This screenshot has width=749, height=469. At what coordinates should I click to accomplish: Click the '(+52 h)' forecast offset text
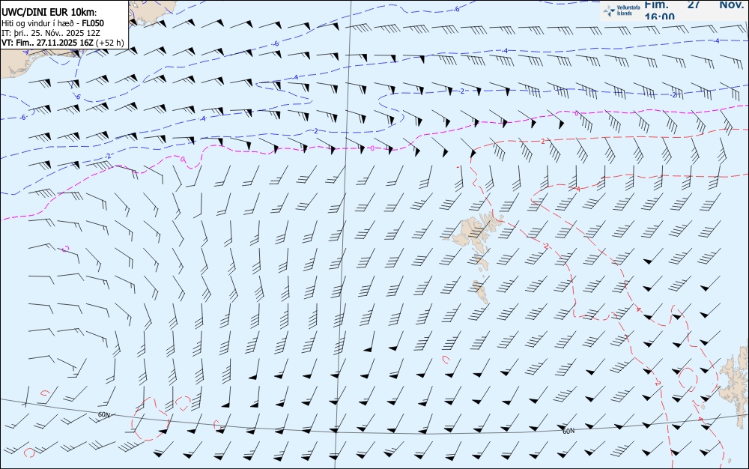coord(110,43)
